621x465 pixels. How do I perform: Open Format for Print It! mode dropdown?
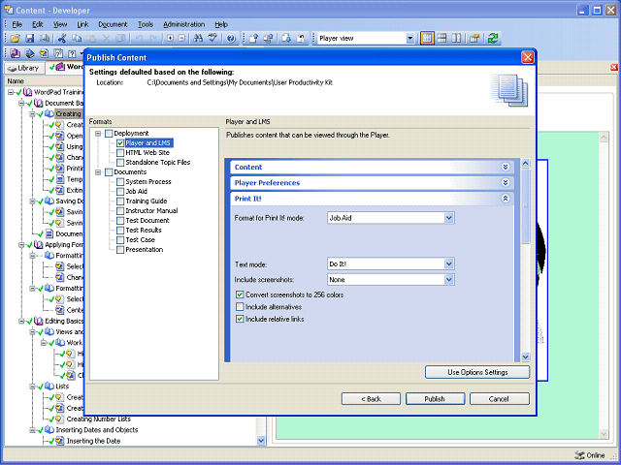[448, 218]
